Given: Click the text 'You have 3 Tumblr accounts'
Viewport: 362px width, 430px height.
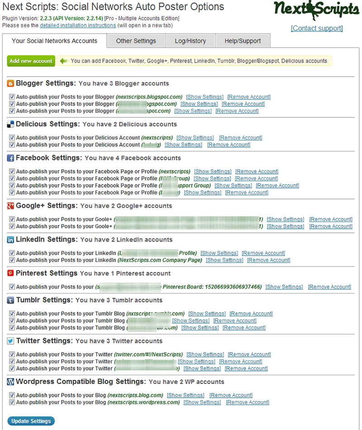Looking at the screenshot, I should [x=119, y=300].
